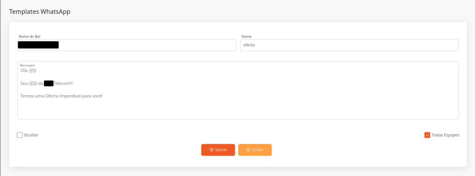The height and width of the screenshot is (176, 475).
Task: Click the Voltar button
Action: [255, 150]
